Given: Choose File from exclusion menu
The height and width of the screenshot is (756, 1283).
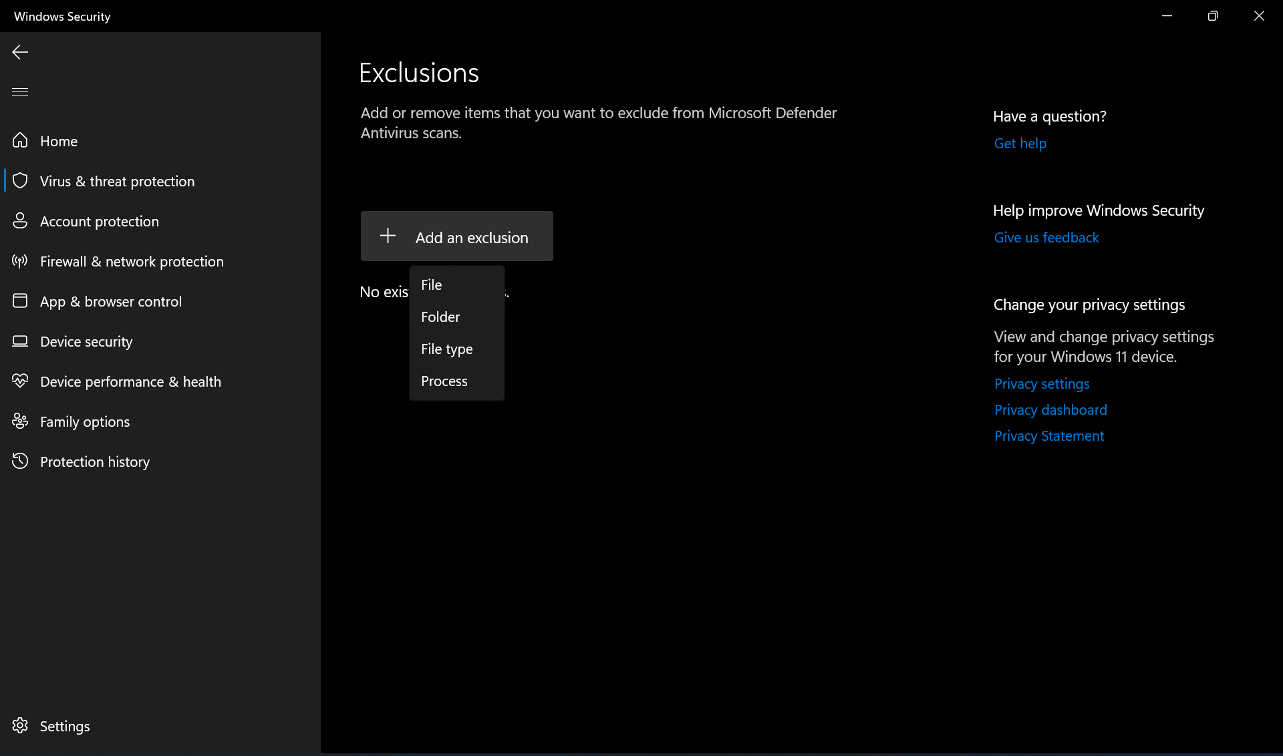Looking at the screenshot, I should coord(432,285).
